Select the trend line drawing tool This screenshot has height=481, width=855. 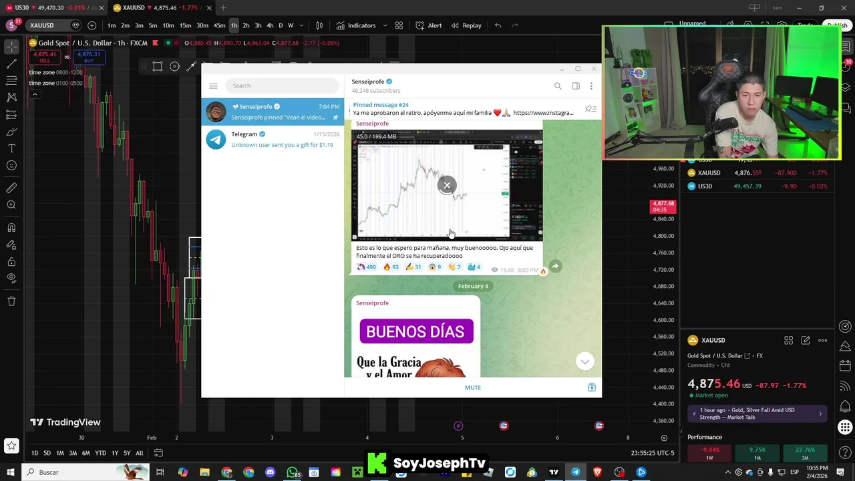coord(11,64)
